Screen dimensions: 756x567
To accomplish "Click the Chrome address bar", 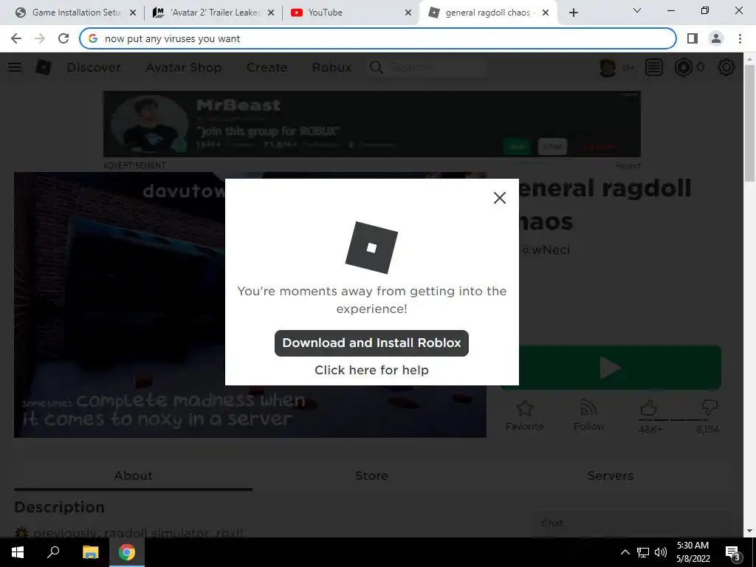I will tap(378, 38).
